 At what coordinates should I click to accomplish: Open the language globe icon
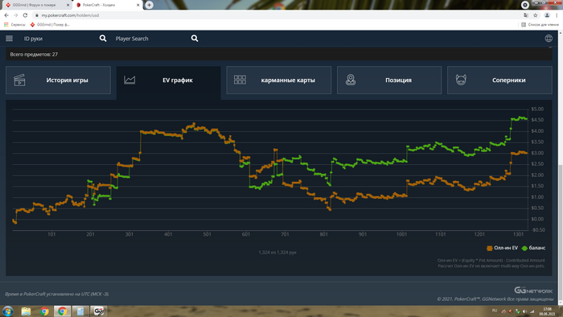[x=549, y=39]
